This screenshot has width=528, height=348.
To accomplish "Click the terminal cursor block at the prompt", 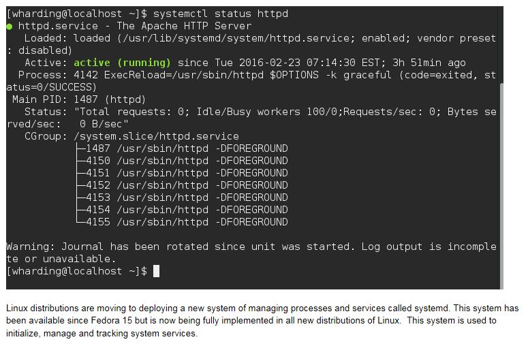I will coord(156,271).
